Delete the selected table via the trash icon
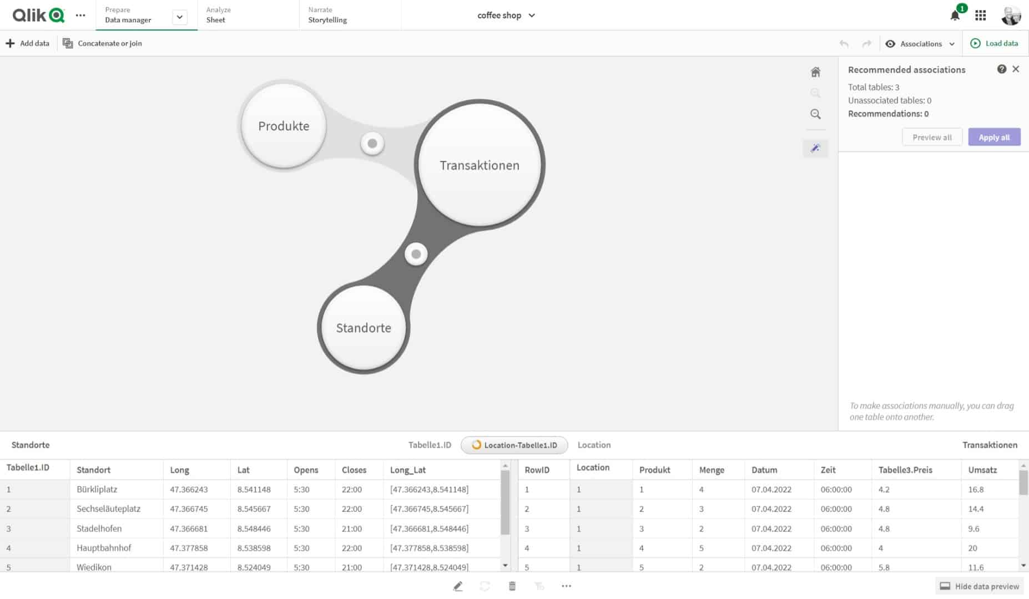 click(512, 586)
